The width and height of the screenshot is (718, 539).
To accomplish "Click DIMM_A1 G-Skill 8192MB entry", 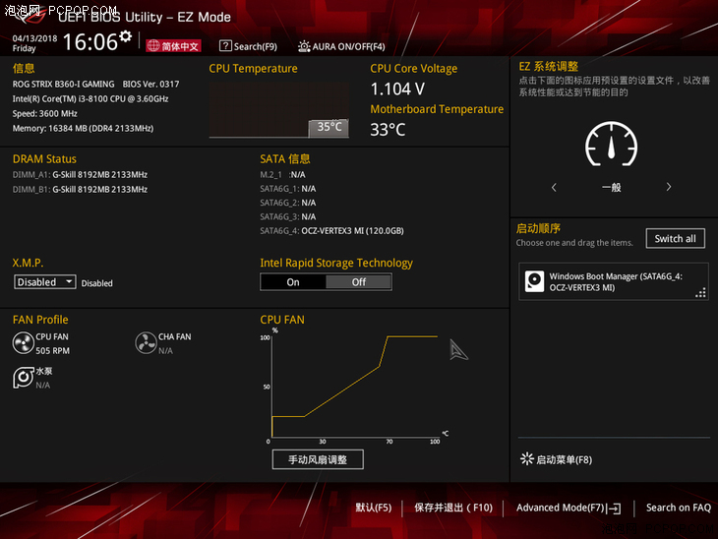I will point(80,174).
